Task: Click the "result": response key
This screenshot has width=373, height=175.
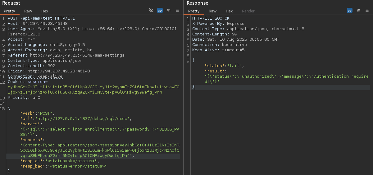Action: coord(216,71)
